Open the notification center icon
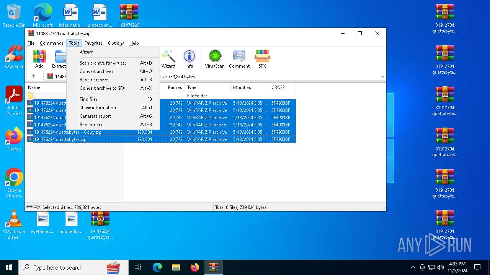This screenshot has width=490, height=275. tap(477, 267)
